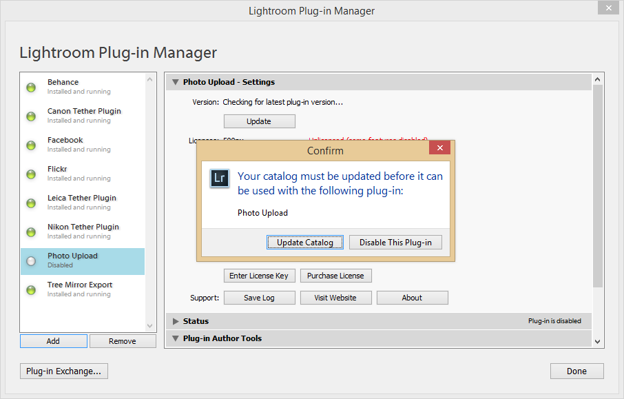The image size is (624, 399).
Task: Collapse the Photo Upload - Settings section
Action: tap(176, 82)
